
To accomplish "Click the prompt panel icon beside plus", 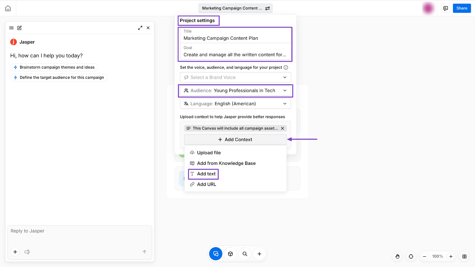I will [27, 252].
